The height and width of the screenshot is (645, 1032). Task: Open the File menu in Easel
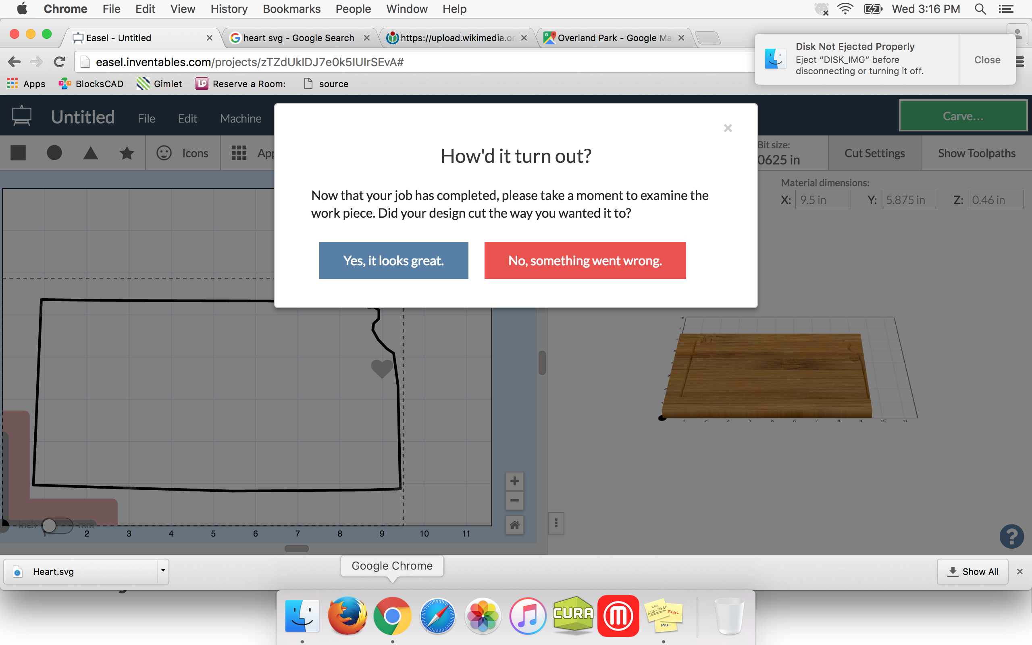(x=146, y=117)
